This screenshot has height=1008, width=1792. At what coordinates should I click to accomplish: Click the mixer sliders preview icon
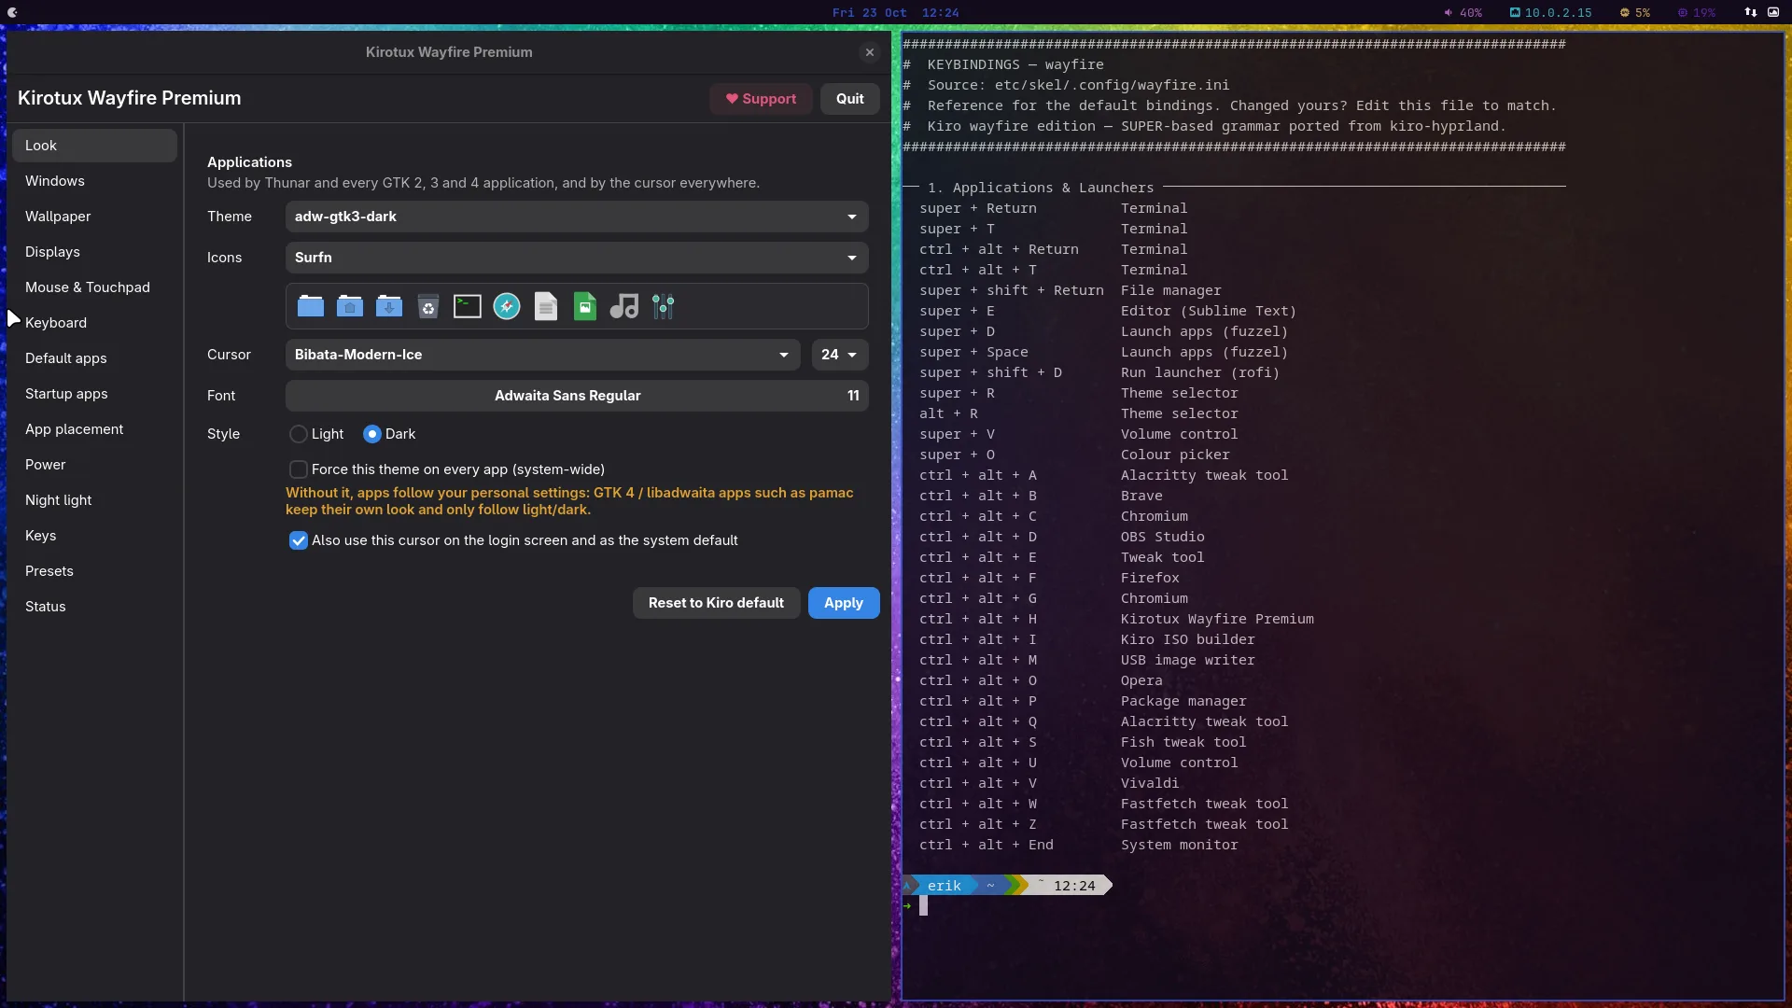[664, 306]
